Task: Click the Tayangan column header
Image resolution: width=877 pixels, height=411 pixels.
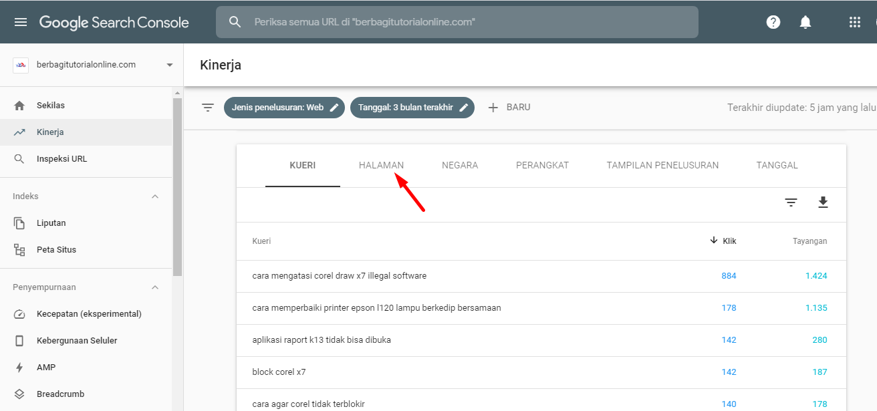Action: [809, 241]
